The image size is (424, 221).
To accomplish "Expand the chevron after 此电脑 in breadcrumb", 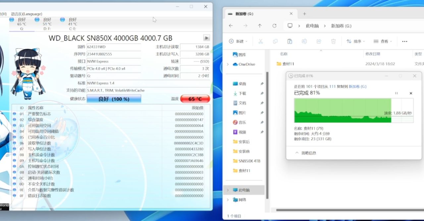I will click(x=325, y=26).
